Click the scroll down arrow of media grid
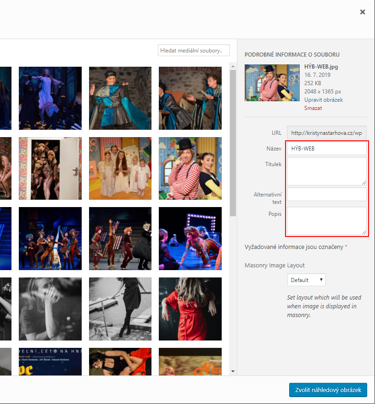Screen dimensions: 375x404 click(233, 371)
